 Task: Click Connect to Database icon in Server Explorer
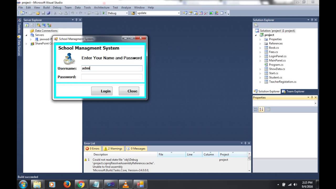tap(39, 25)
